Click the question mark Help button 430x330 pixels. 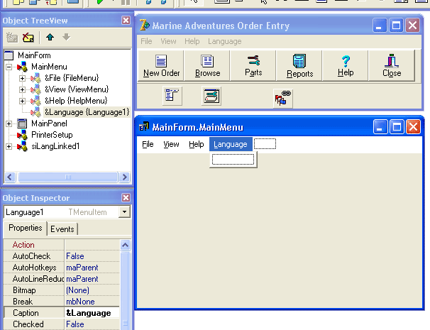coord(346,65)
